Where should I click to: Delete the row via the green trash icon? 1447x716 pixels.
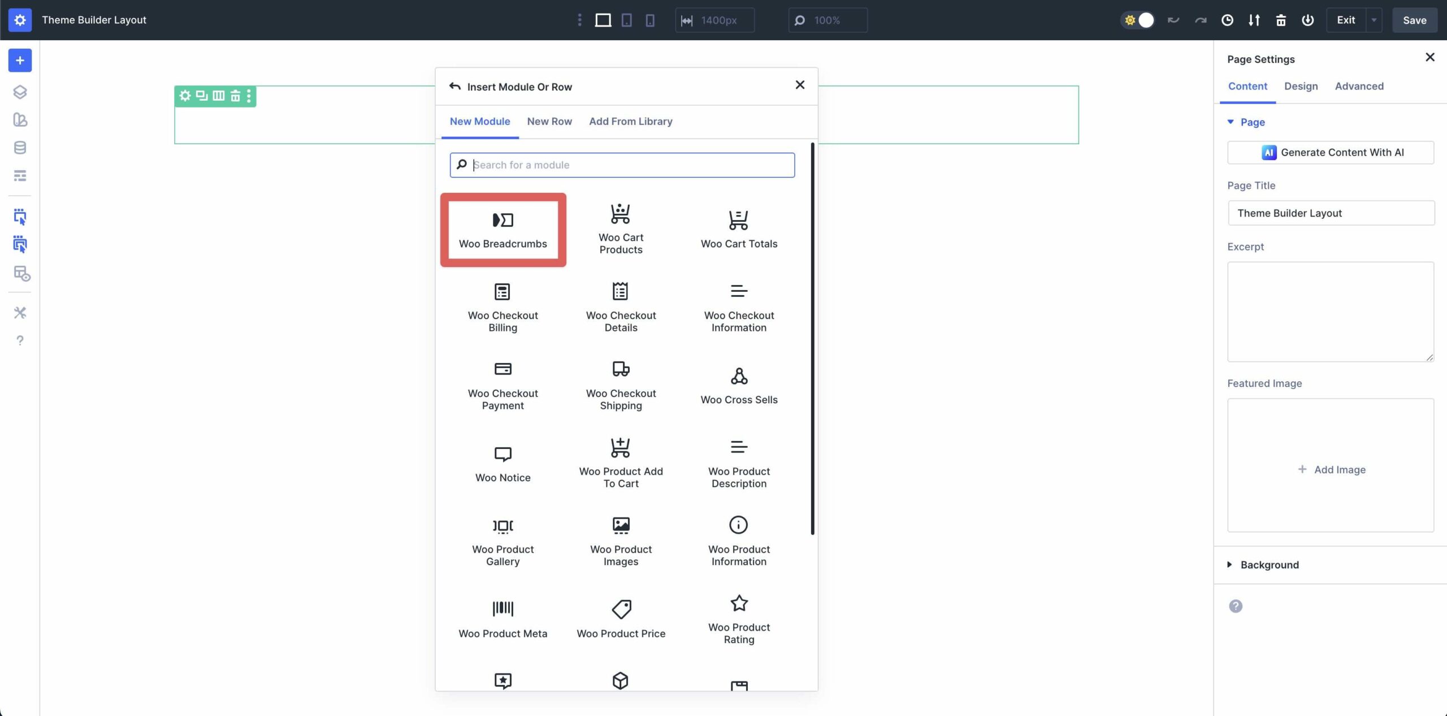(236, 96)
